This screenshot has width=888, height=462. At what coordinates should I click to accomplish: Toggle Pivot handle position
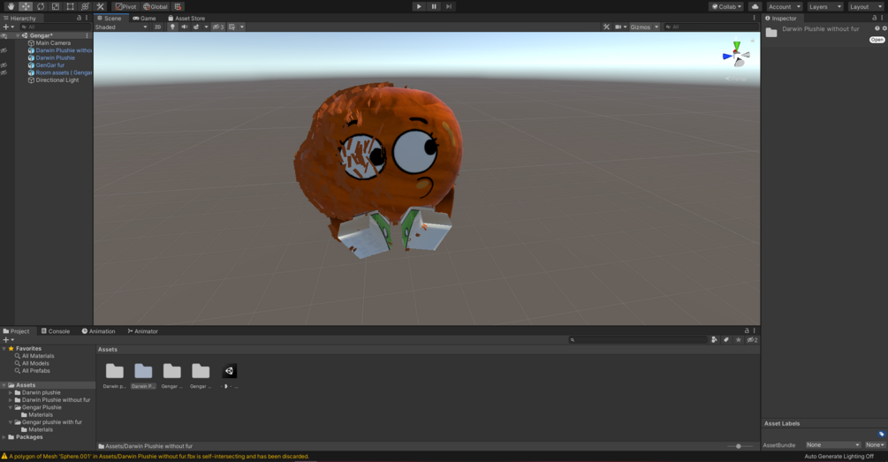click(x=126, y=6)
